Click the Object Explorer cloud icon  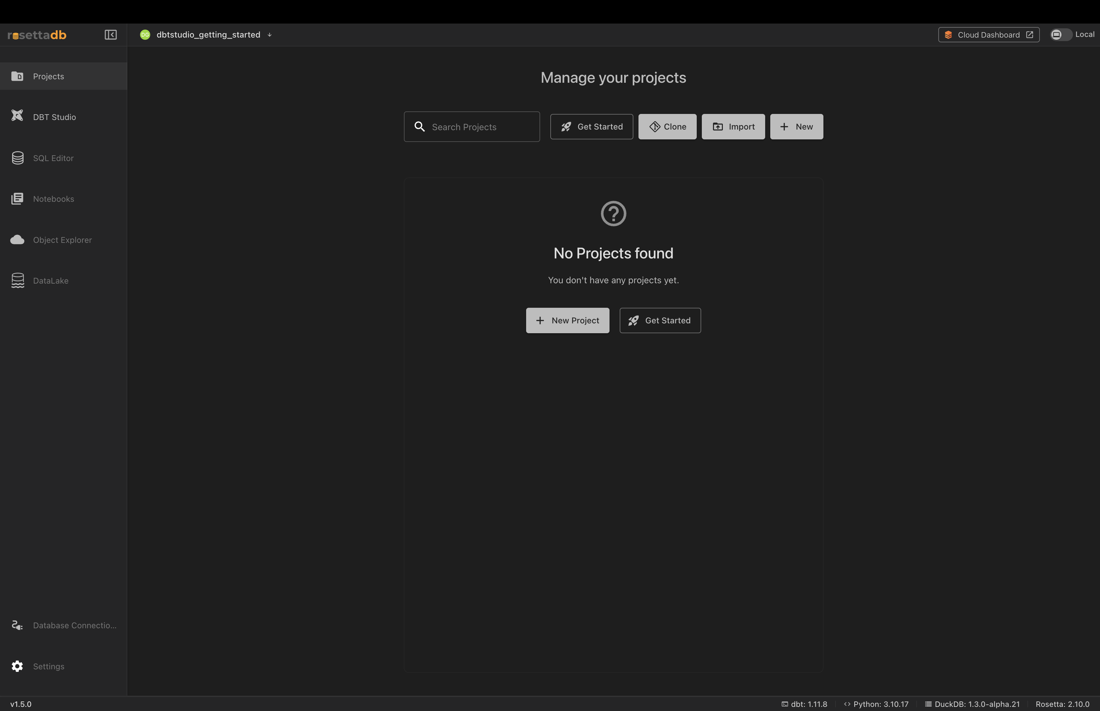click(18, 240)
